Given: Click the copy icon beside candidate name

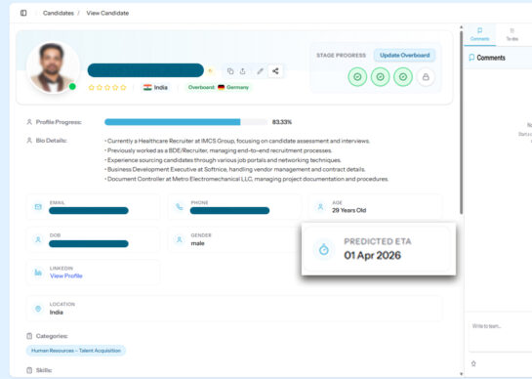Looking at the screenshot, I should pyautogui.click(x=230, y=71).
